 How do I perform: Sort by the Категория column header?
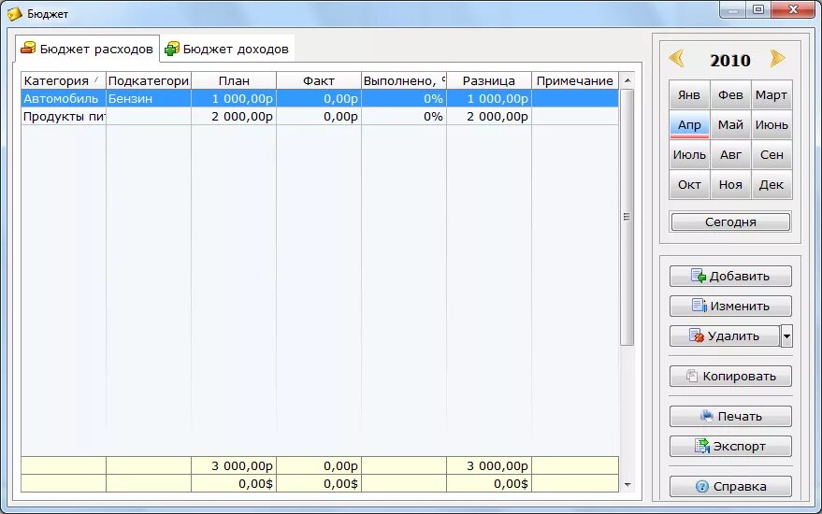[x=64, y=80]
